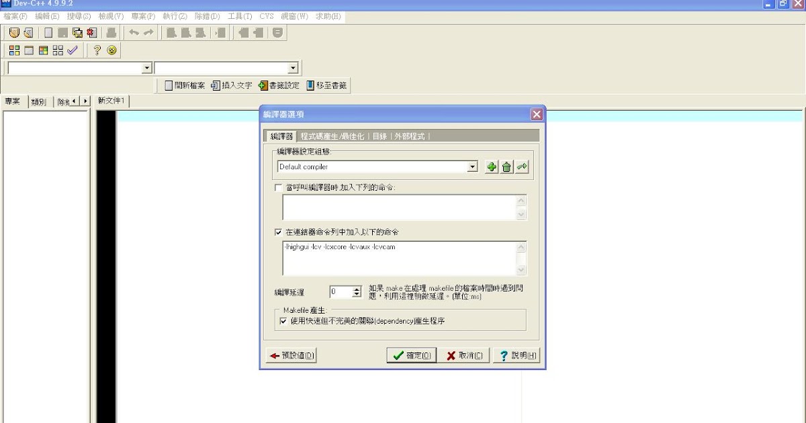Click the Debug checkmark icon

point(73,50)
